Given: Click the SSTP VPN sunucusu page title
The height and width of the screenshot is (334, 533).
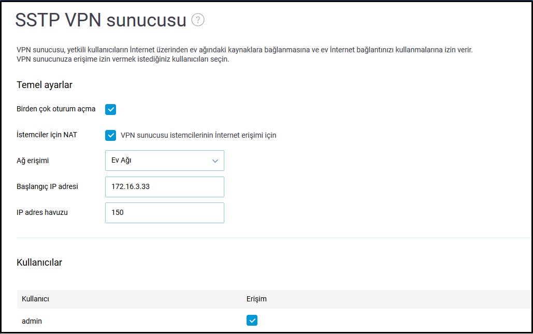Looking at the screenshot, I should [100, 20].
